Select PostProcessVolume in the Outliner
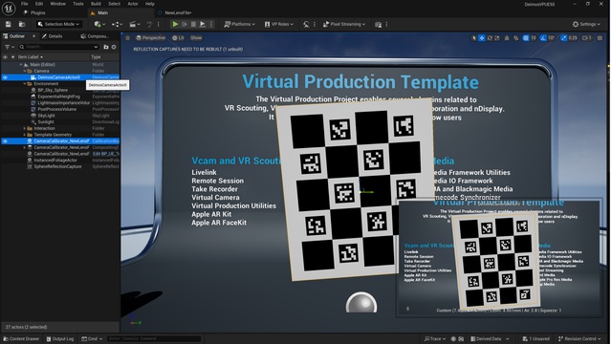The image size is (612, 344). click(x=57, y=109)
